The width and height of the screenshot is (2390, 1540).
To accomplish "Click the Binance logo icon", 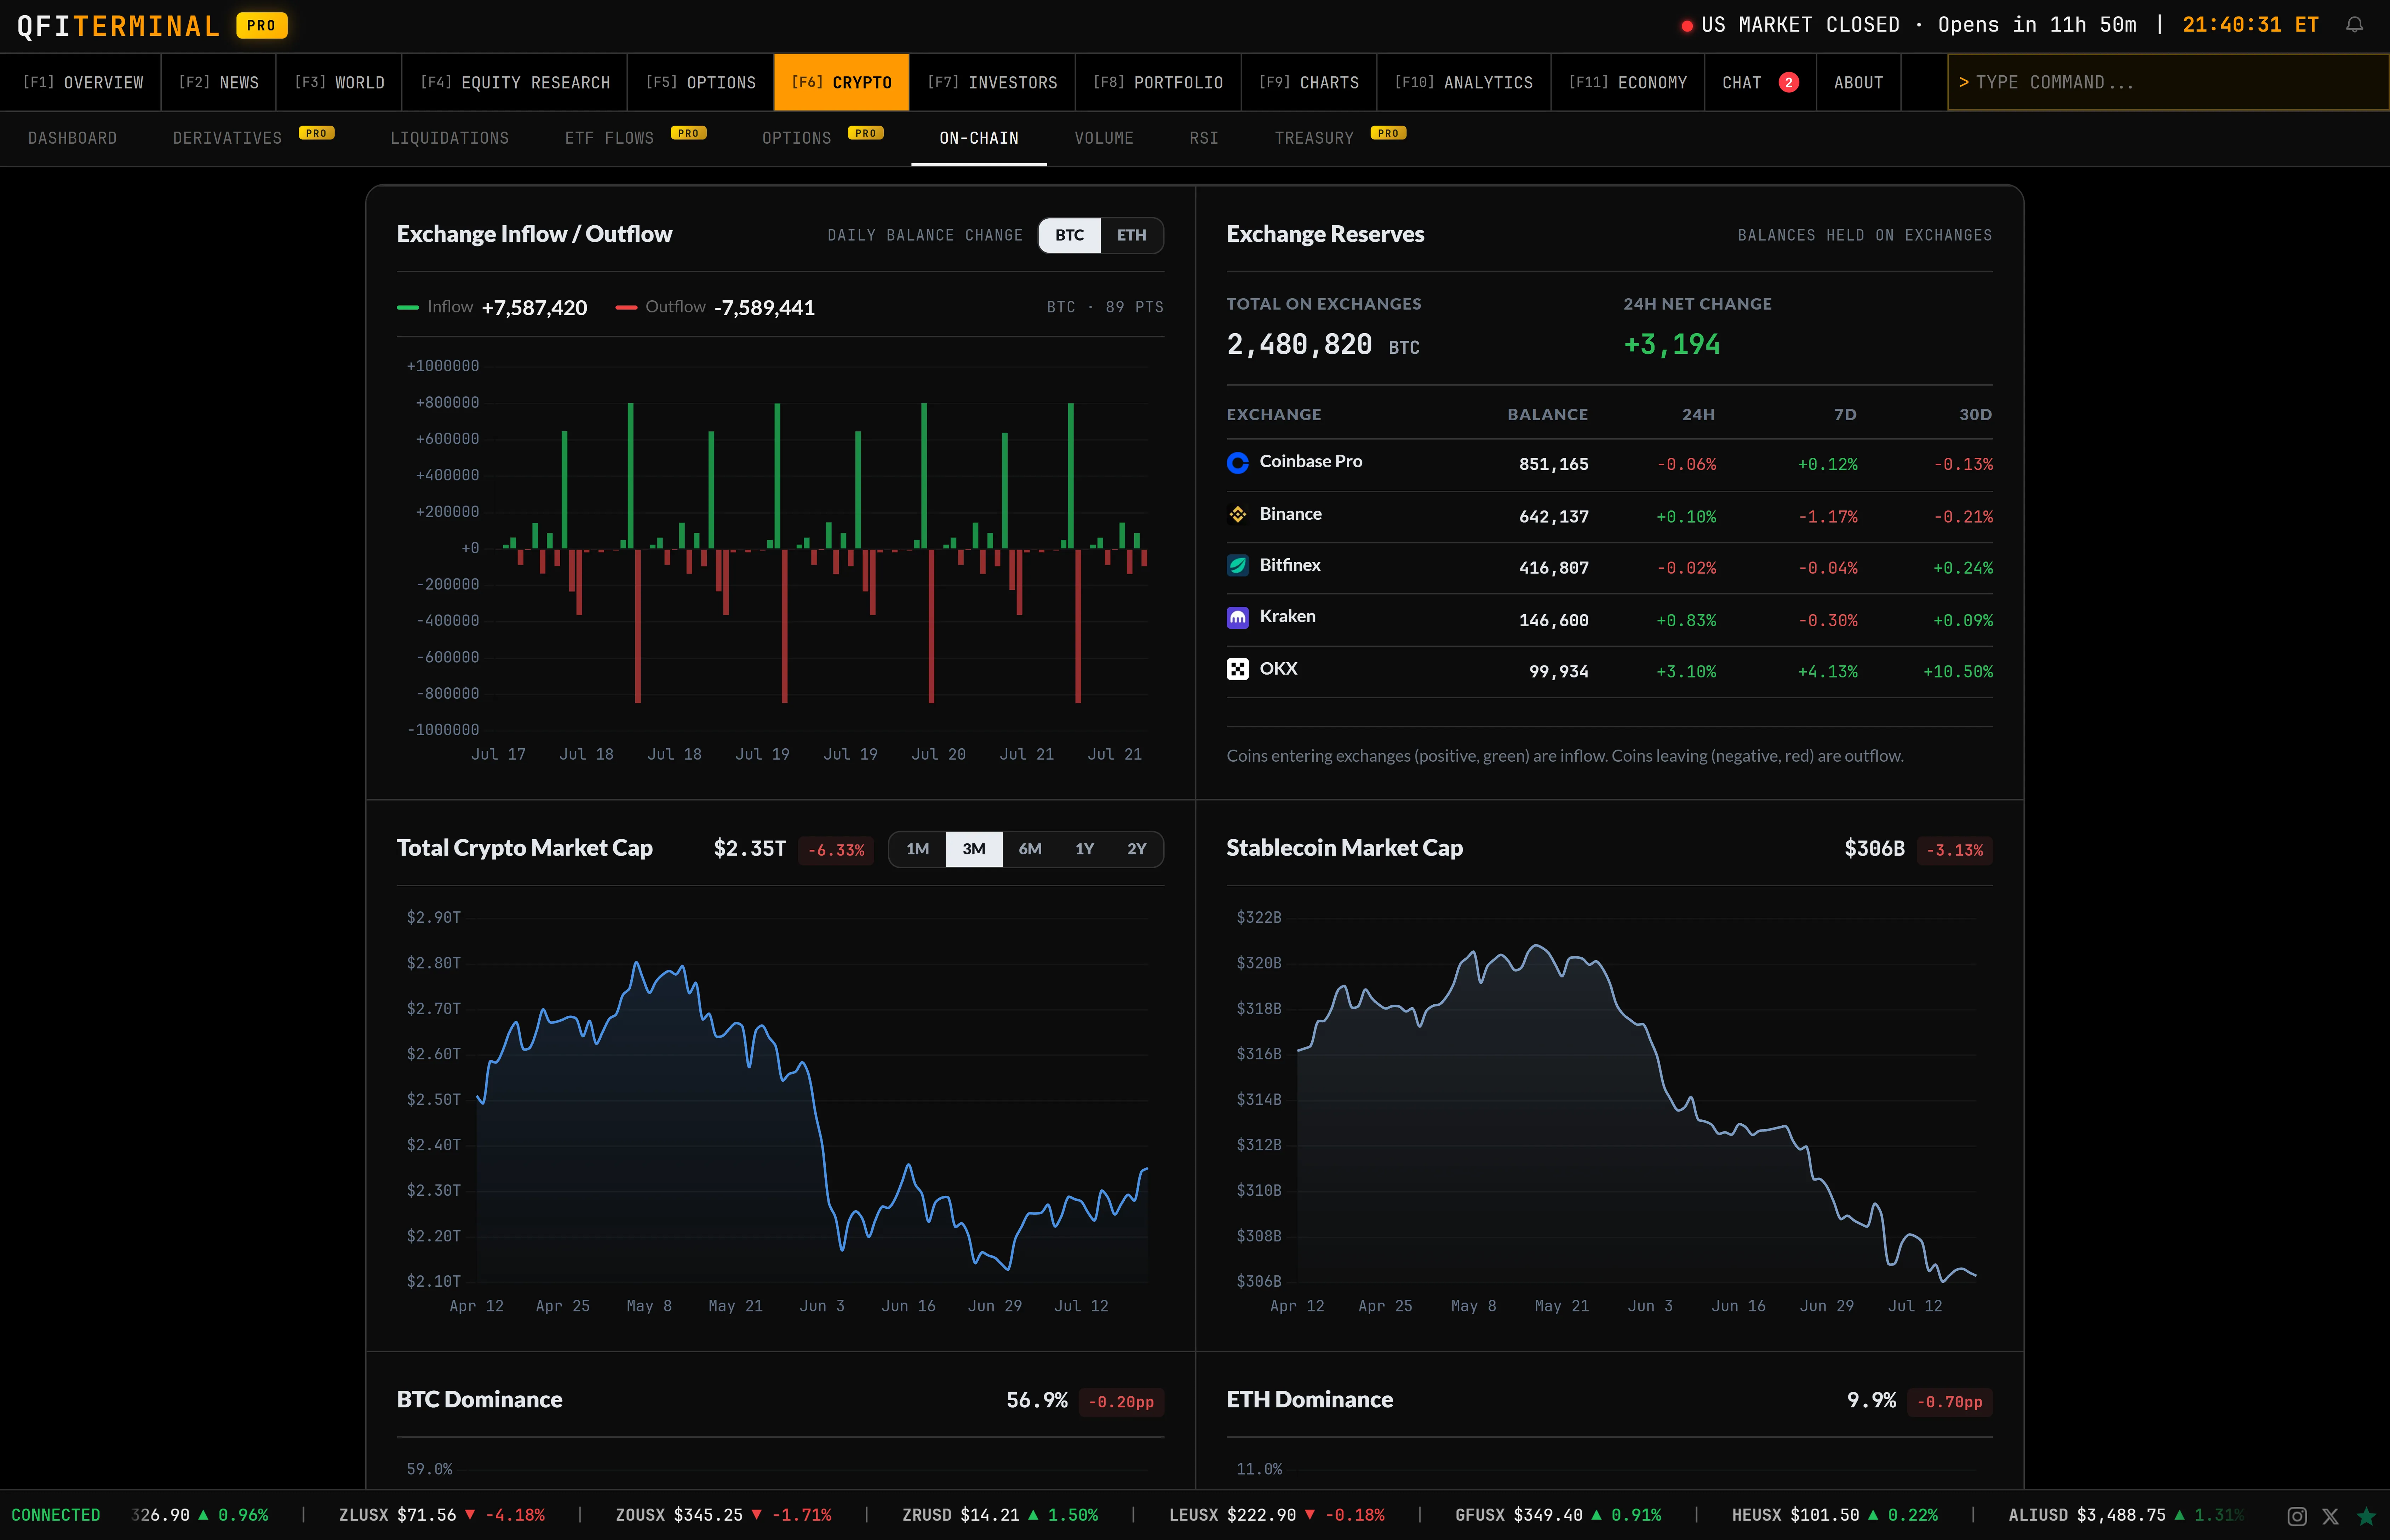I will 1238,514.
